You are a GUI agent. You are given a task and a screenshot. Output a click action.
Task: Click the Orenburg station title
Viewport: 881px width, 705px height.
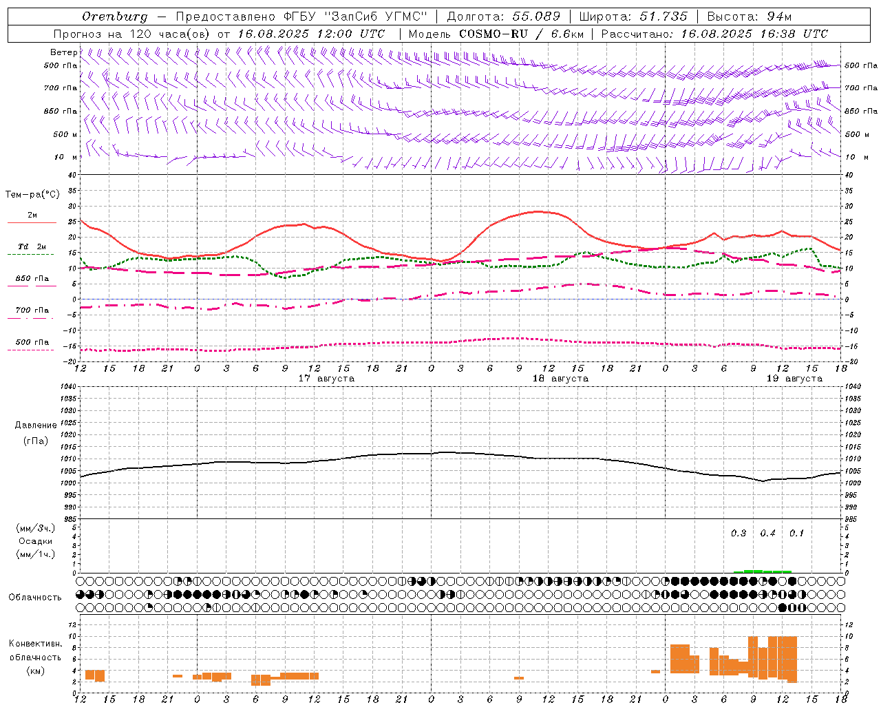[114, 17]
